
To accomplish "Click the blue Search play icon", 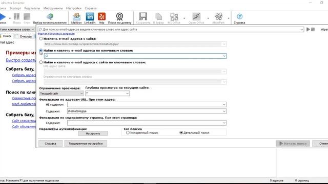I will [3, 17].
